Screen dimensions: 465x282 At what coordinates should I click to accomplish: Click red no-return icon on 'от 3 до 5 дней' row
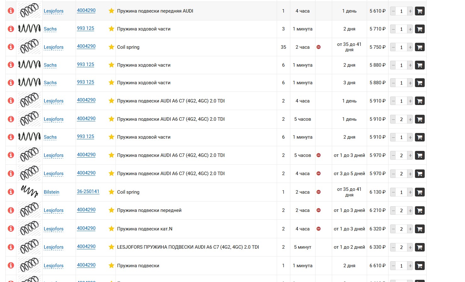pyautogui.click(x=319, y=174)
